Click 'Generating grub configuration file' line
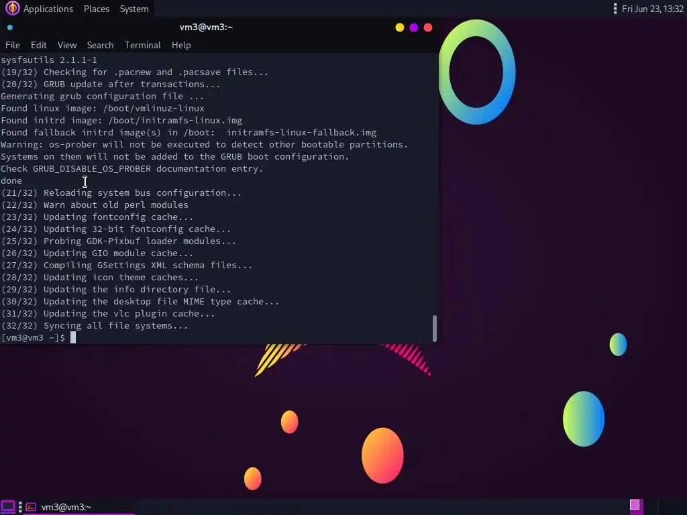The image size is (687, 515). pos(102,97)
